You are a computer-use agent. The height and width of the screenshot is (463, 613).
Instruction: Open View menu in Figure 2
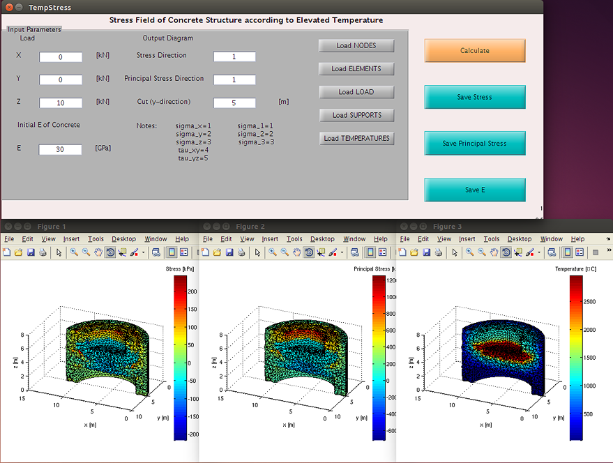247,239
